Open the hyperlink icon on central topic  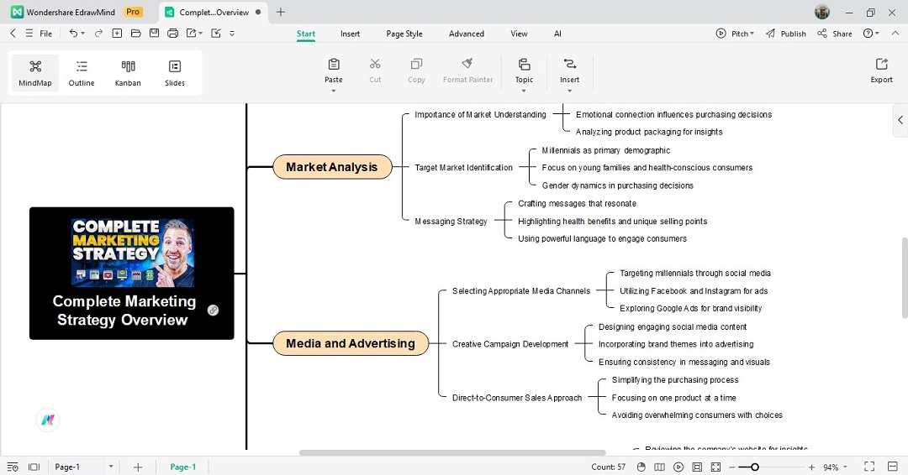[x=213, y=311]
